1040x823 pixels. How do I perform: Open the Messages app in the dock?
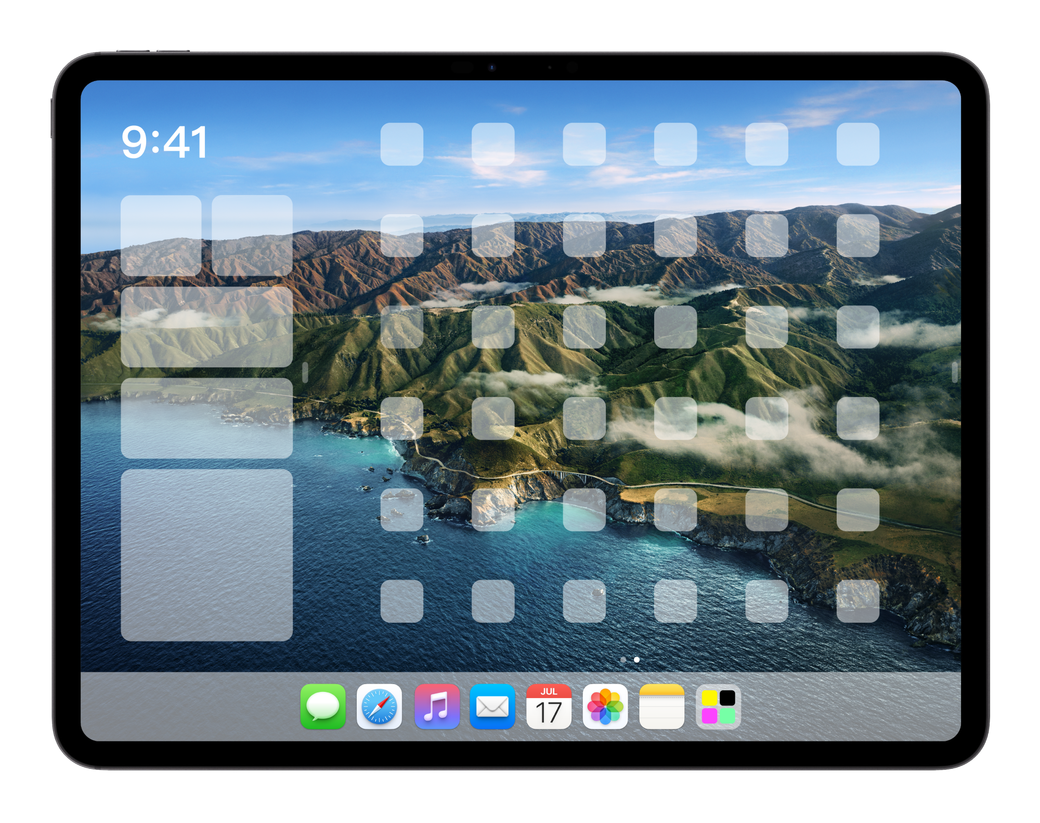pyautogui.click(x=323, y=706)
